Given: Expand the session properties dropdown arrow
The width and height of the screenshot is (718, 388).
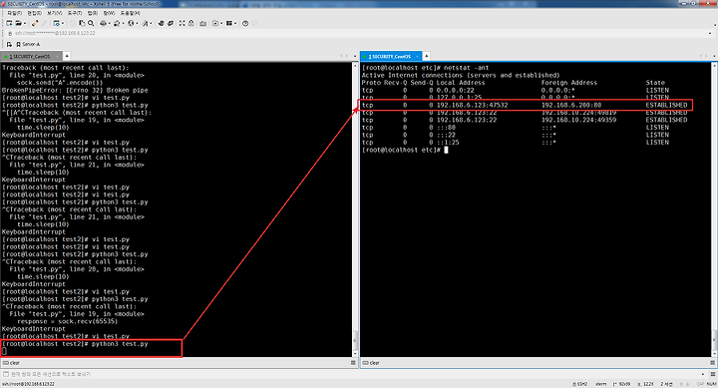Looking at the screenshot, I should click(63, 23).
